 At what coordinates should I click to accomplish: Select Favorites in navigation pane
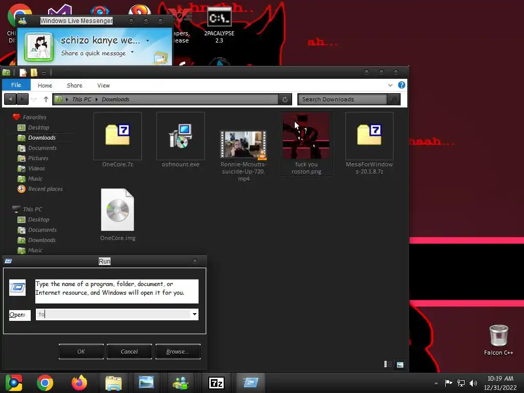(34, 117)
